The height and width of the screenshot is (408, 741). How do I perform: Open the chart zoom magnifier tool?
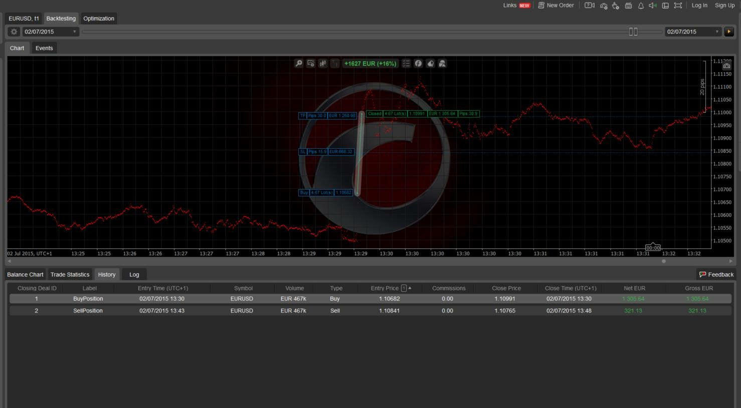(x=298, y=64)
